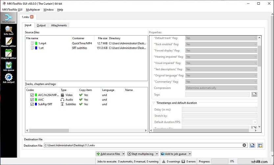The width and height of the screenshot is (274, 165).
Task: Click the multiplexing progress bar
Action: (x=220, y=161)
